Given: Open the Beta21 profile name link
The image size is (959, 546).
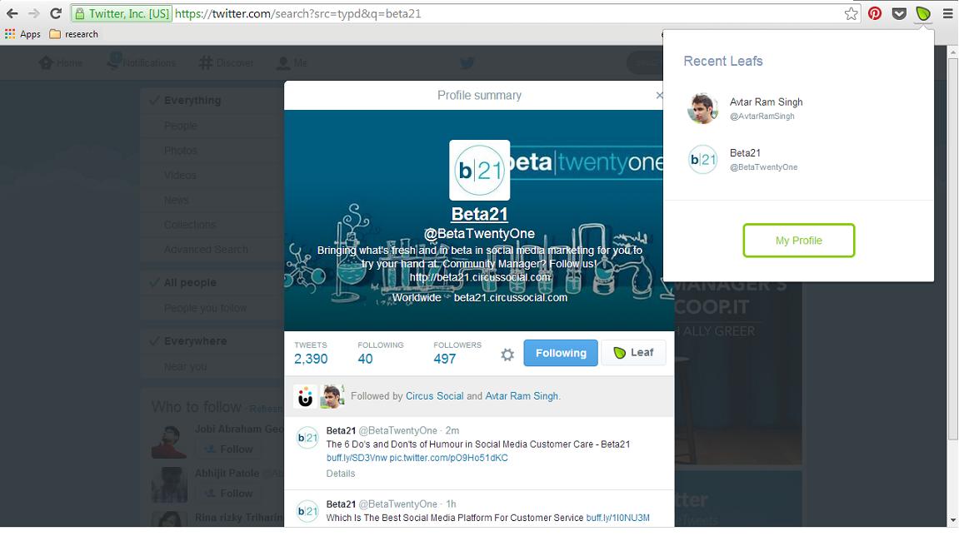Looking at the screenshot, I should click(480, 215).
